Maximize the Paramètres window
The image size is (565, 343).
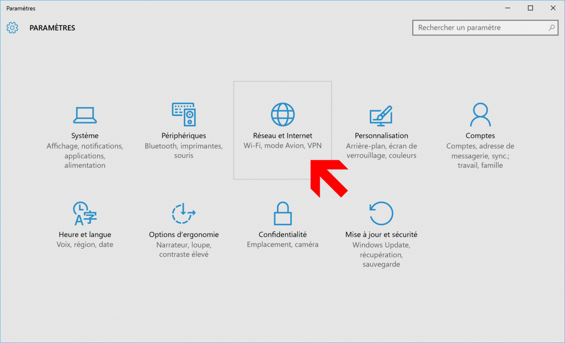pyautogui.click(x=530, y=8)
